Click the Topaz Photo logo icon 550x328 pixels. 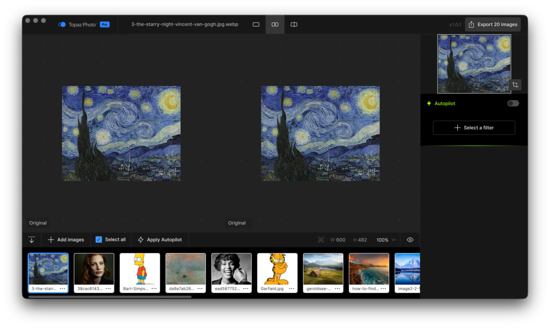62,25
